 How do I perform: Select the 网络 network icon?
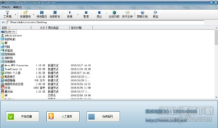[x=3, y=47]
